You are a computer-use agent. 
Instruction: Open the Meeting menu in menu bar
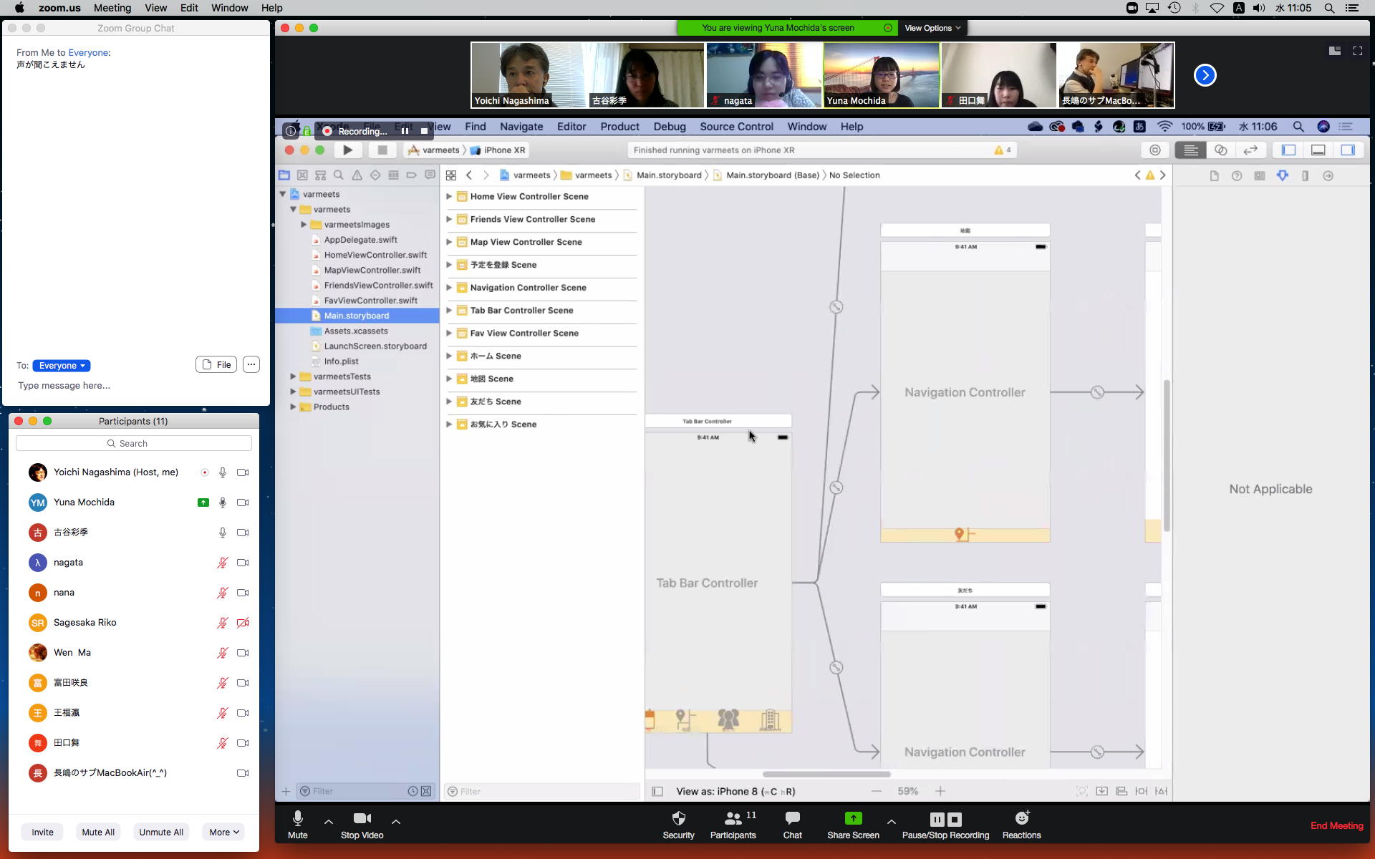coord(112,8)
